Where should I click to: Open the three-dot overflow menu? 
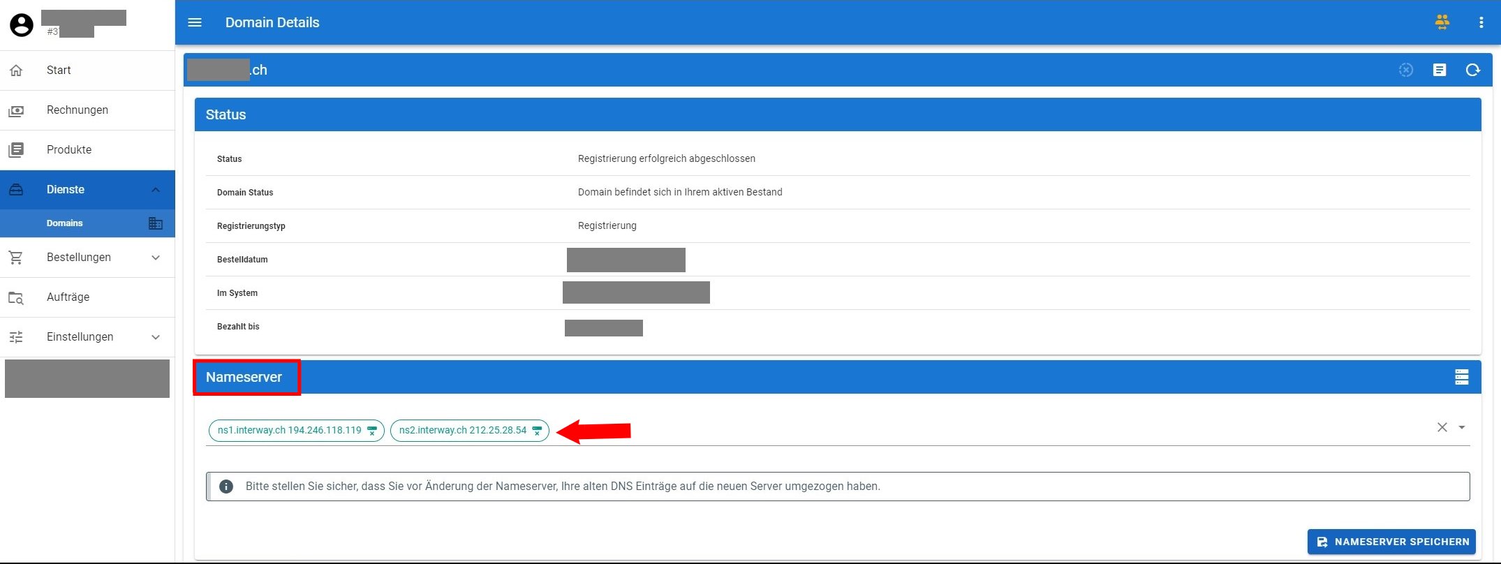point(1481,22)
